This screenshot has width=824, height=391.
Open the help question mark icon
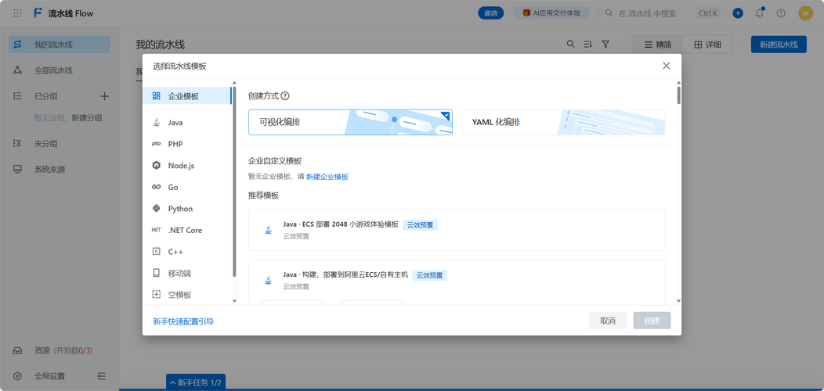click(781, 13)
